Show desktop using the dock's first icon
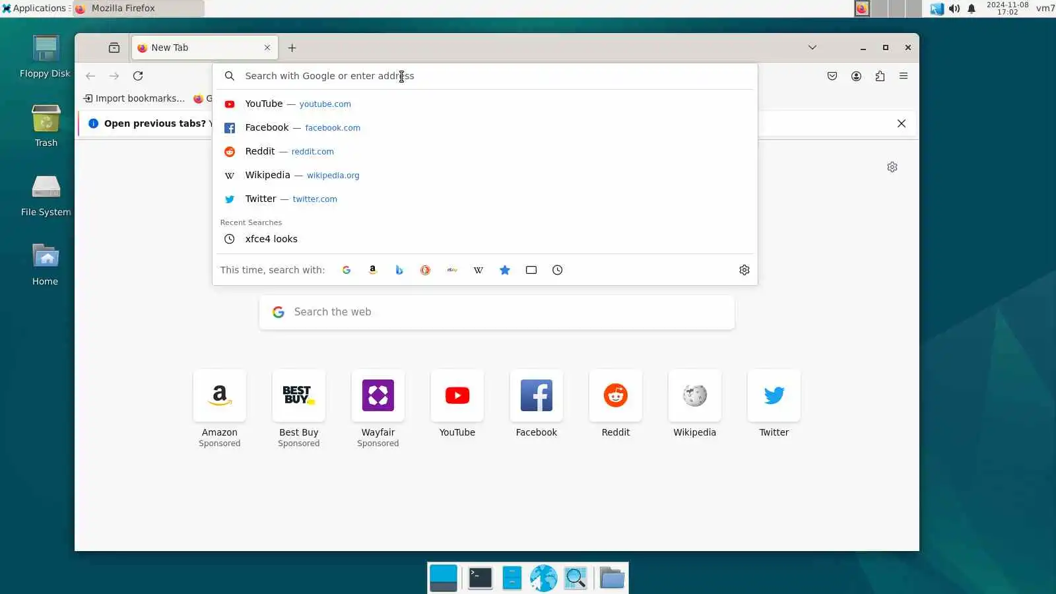The image size is (1056, 594). [444, 578]
